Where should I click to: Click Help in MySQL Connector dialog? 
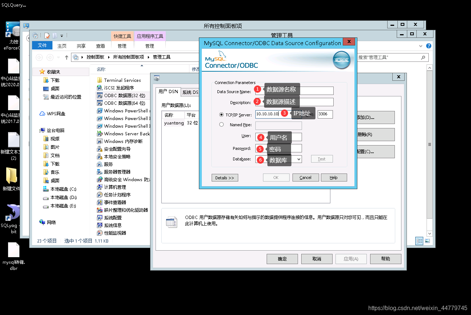pos(334,178)
